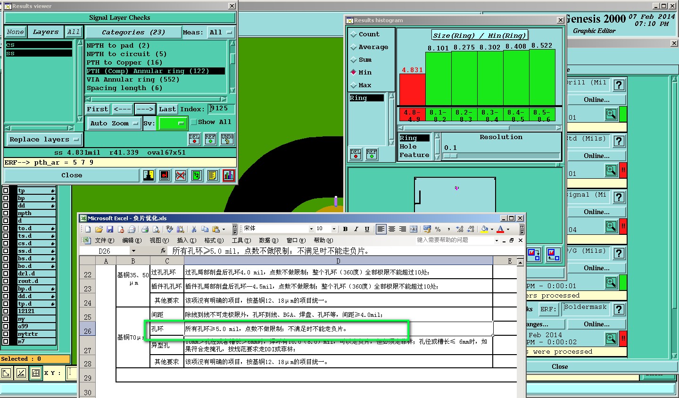Toggle checkbox for layer nytrtr

pyautogui.click(x=6, y=334)
